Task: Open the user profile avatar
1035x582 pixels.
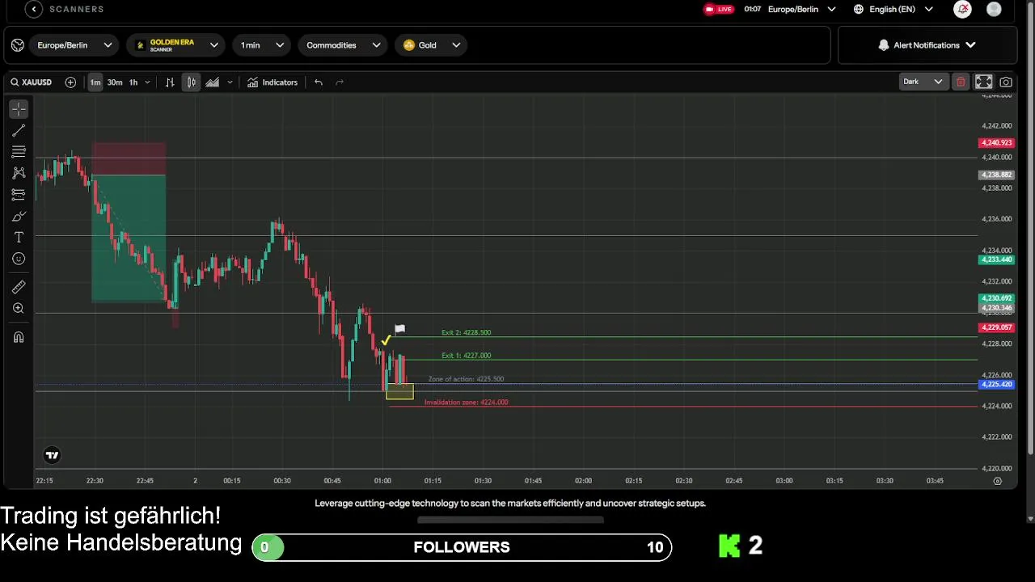Action: click(994, 10)
